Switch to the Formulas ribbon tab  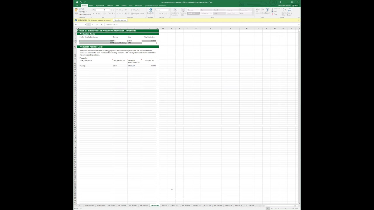(110, 6)
